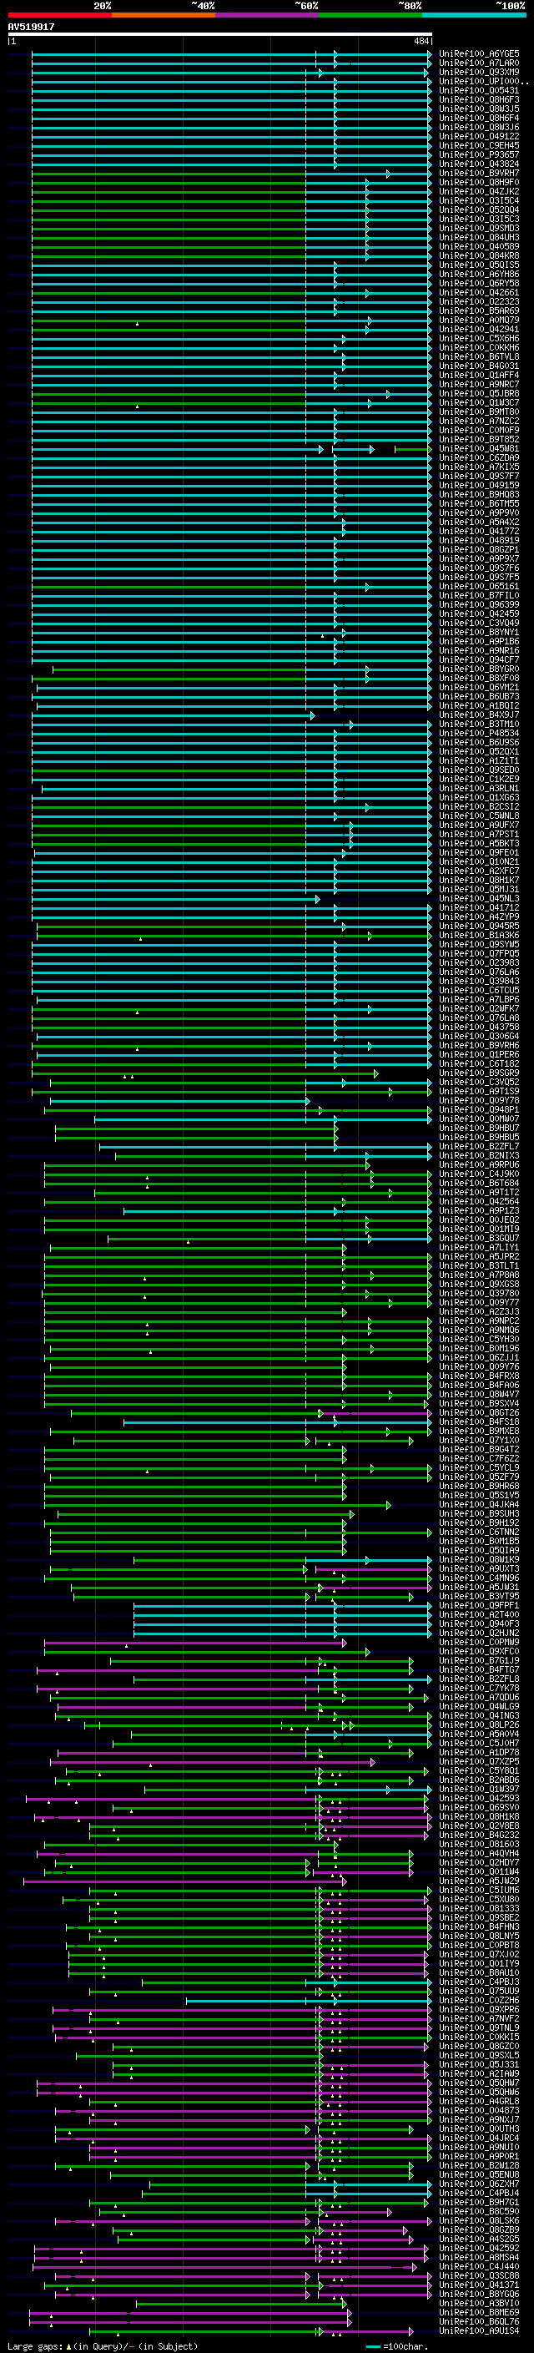Screen dimensions: 534x2353
Task: Open hit UniRef100_B9VRH7
Action: pyautogui.click(x=479, y=174)
